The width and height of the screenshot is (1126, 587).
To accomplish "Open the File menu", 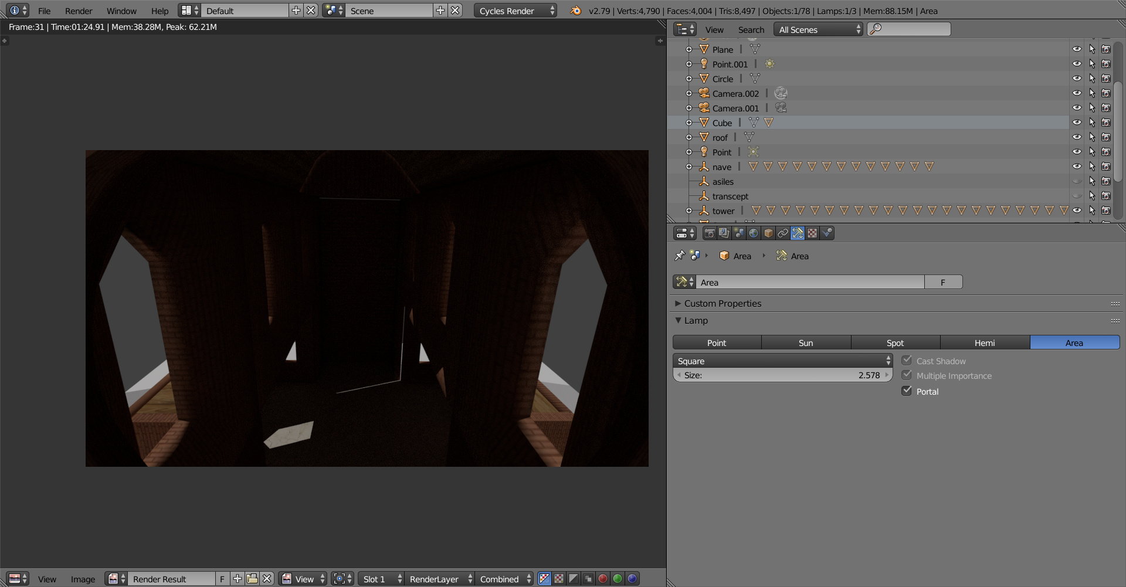I will pyautogui.click(x=44, y=11).
